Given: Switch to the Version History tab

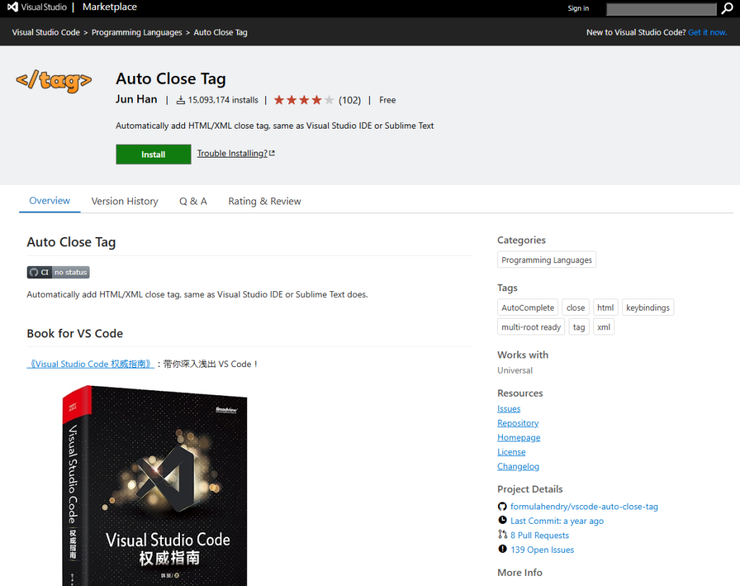Looking at the screenshot, I should coord(124,201).
